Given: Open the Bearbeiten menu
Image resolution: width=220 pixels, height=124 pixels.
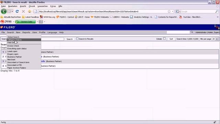Looking at the screenshot, I should click(13, 6).
